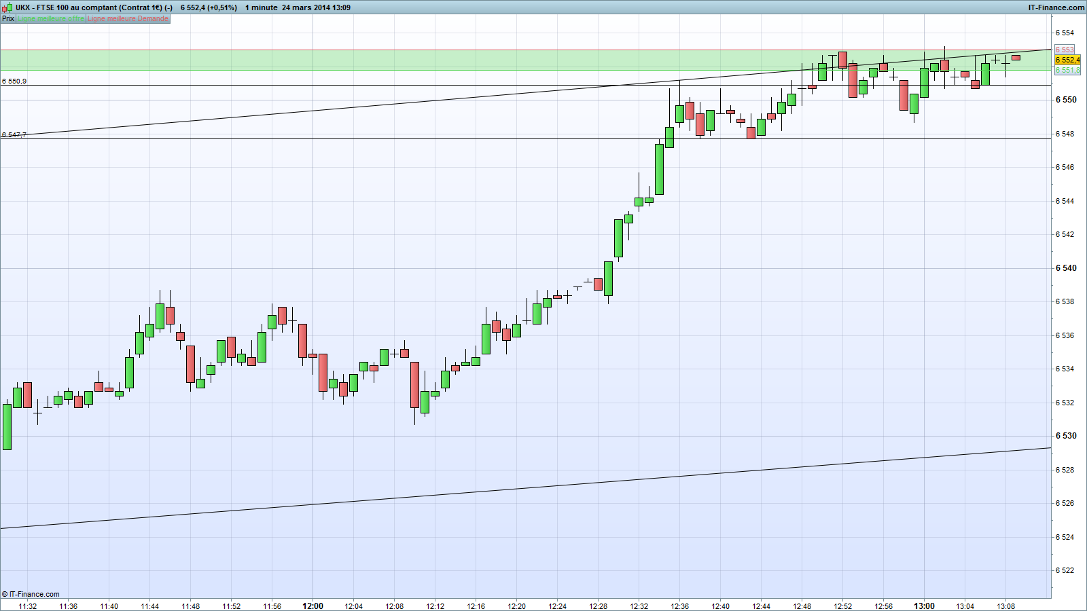1087x611 pixels.
Task: Select the Prix label tab
Action: coord(8,18)
